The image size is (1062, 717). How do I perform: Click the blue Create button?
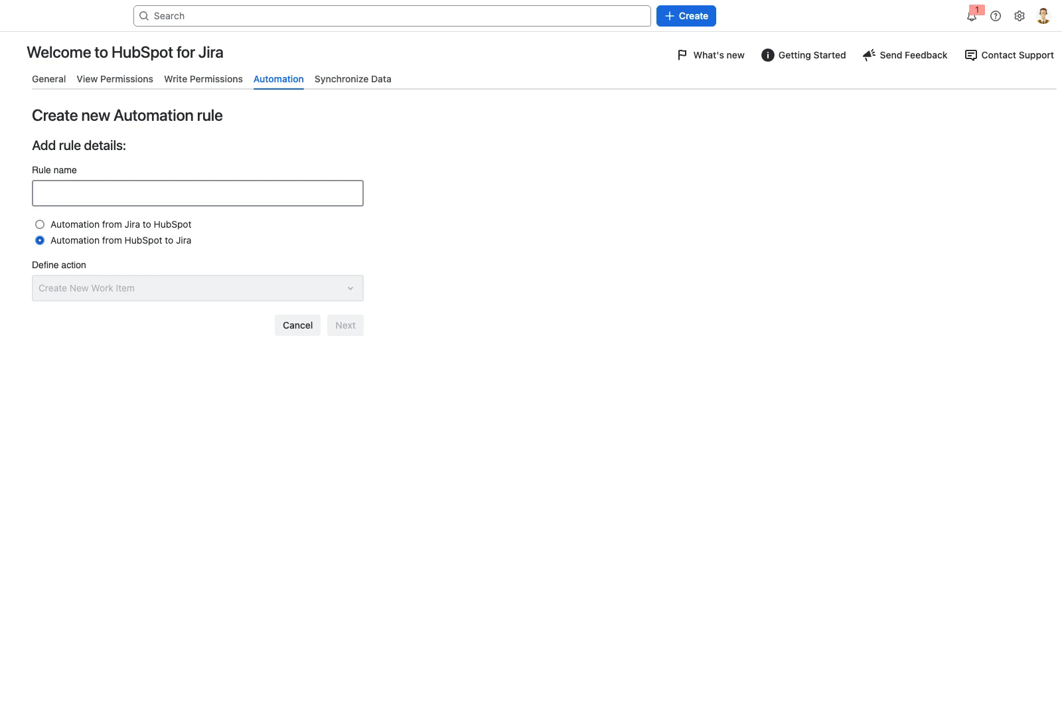[x=686, y=16]
